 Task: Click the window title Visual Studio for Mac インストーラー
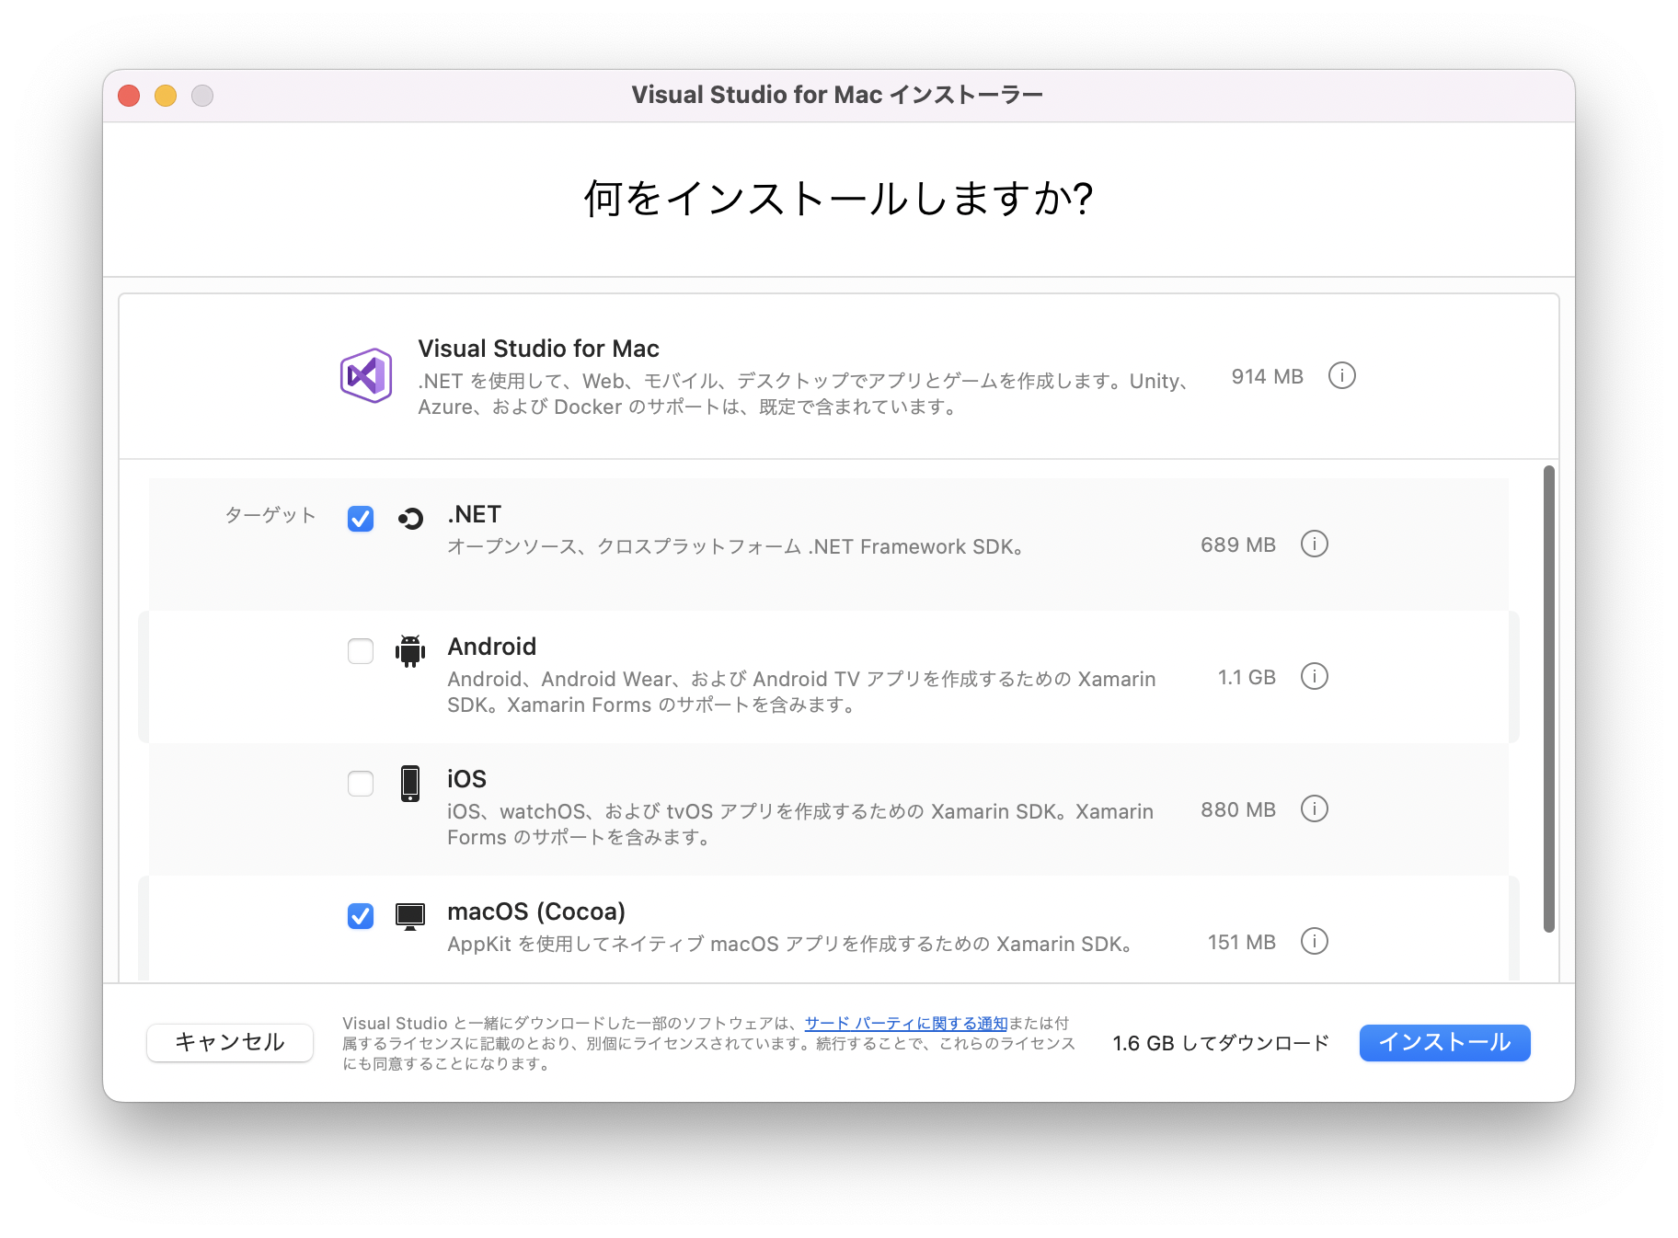coord(837,95)
